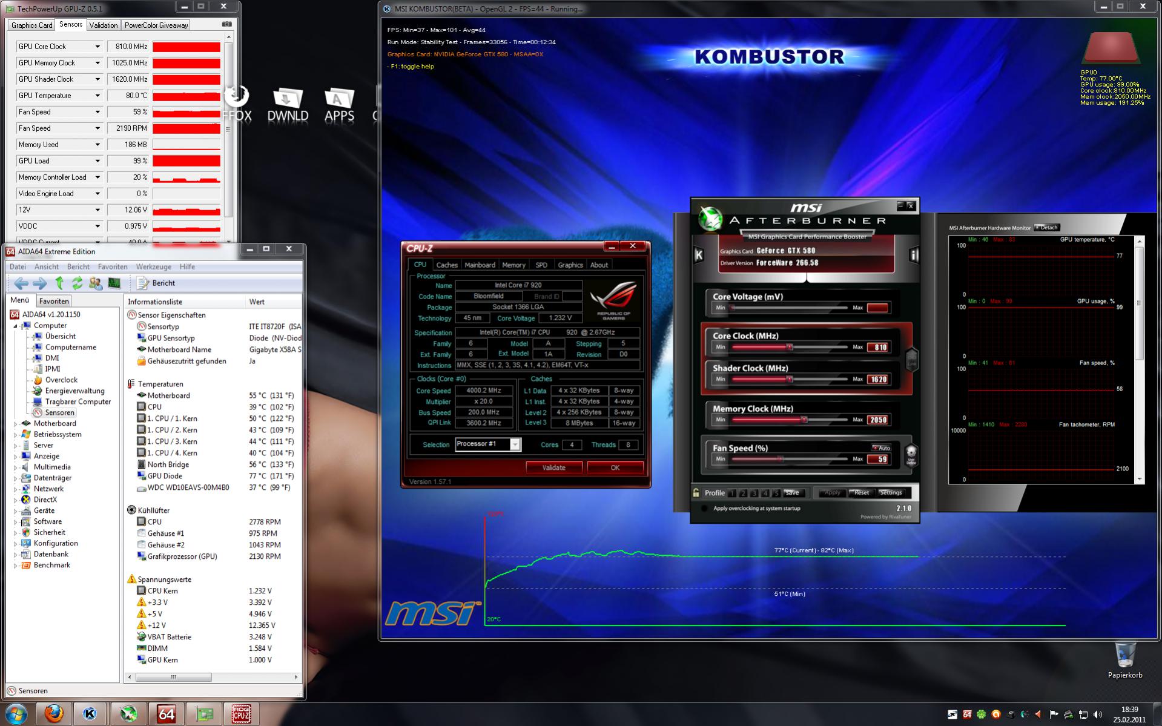Screen dimensions: 1162x726
Task: Click the Action Center flag tray icon
Action: coord(1054,714)
